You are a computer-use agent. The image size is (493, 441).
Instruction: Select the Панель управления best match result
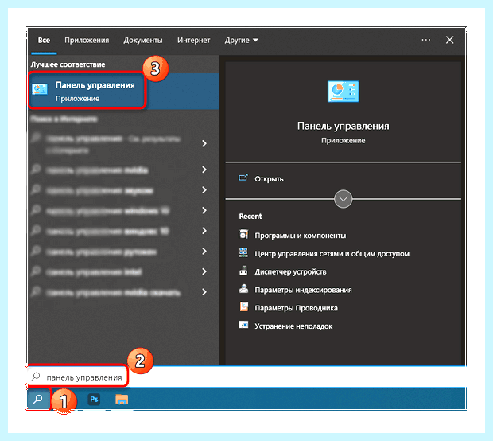click(123, 92)
